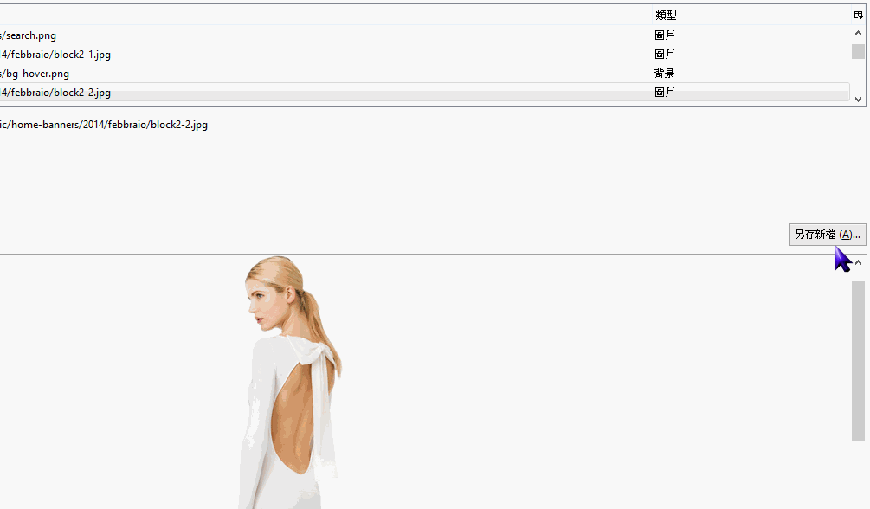Click the image preview scroll-up arrow

click(859, 262)
